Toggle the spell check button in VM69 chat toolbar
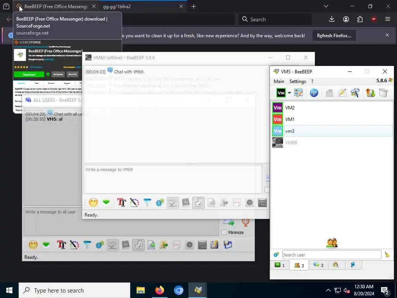This screenshot has width=397, height=298. coord(173,203)
